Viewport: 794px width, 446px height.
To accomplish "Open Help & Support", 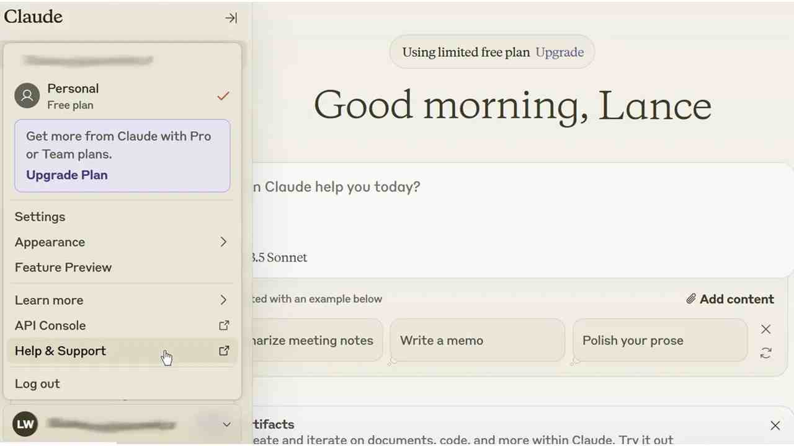I will (x=122, y=351).
